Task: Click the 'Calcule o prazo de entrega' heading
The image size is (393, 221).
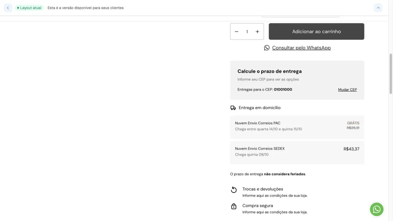Action: coord(270,71)
